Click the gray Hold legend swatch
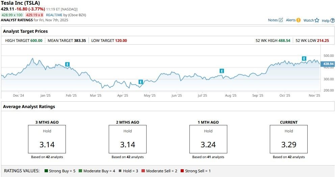 pos(120,171)
